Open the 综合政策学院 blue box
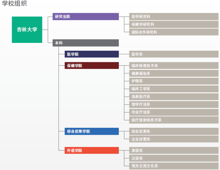This screenshot has width=220, height=170. pyautogui.click(x=92, y=131)
